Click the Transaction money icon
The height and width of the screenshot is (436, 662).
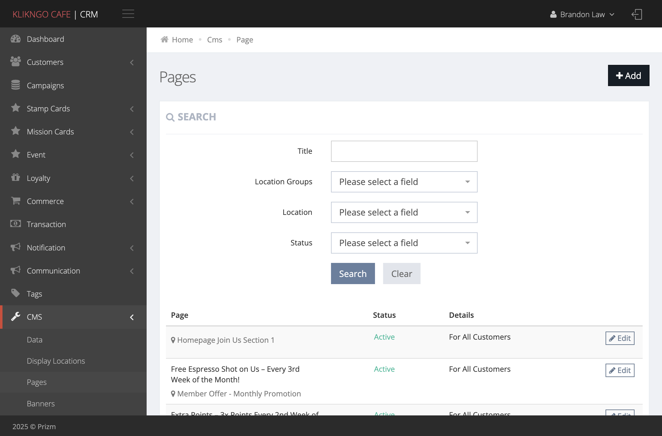tap(16, 224)
